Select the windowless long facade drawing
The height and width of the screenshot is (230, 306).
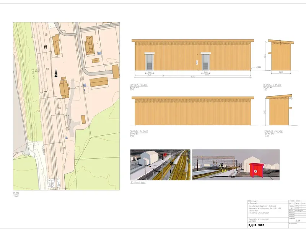pos(193,111)
